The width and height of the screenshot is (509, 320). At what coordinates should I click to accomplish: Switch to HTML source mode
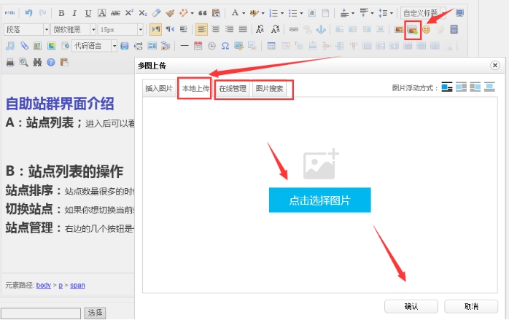(10, 13)
